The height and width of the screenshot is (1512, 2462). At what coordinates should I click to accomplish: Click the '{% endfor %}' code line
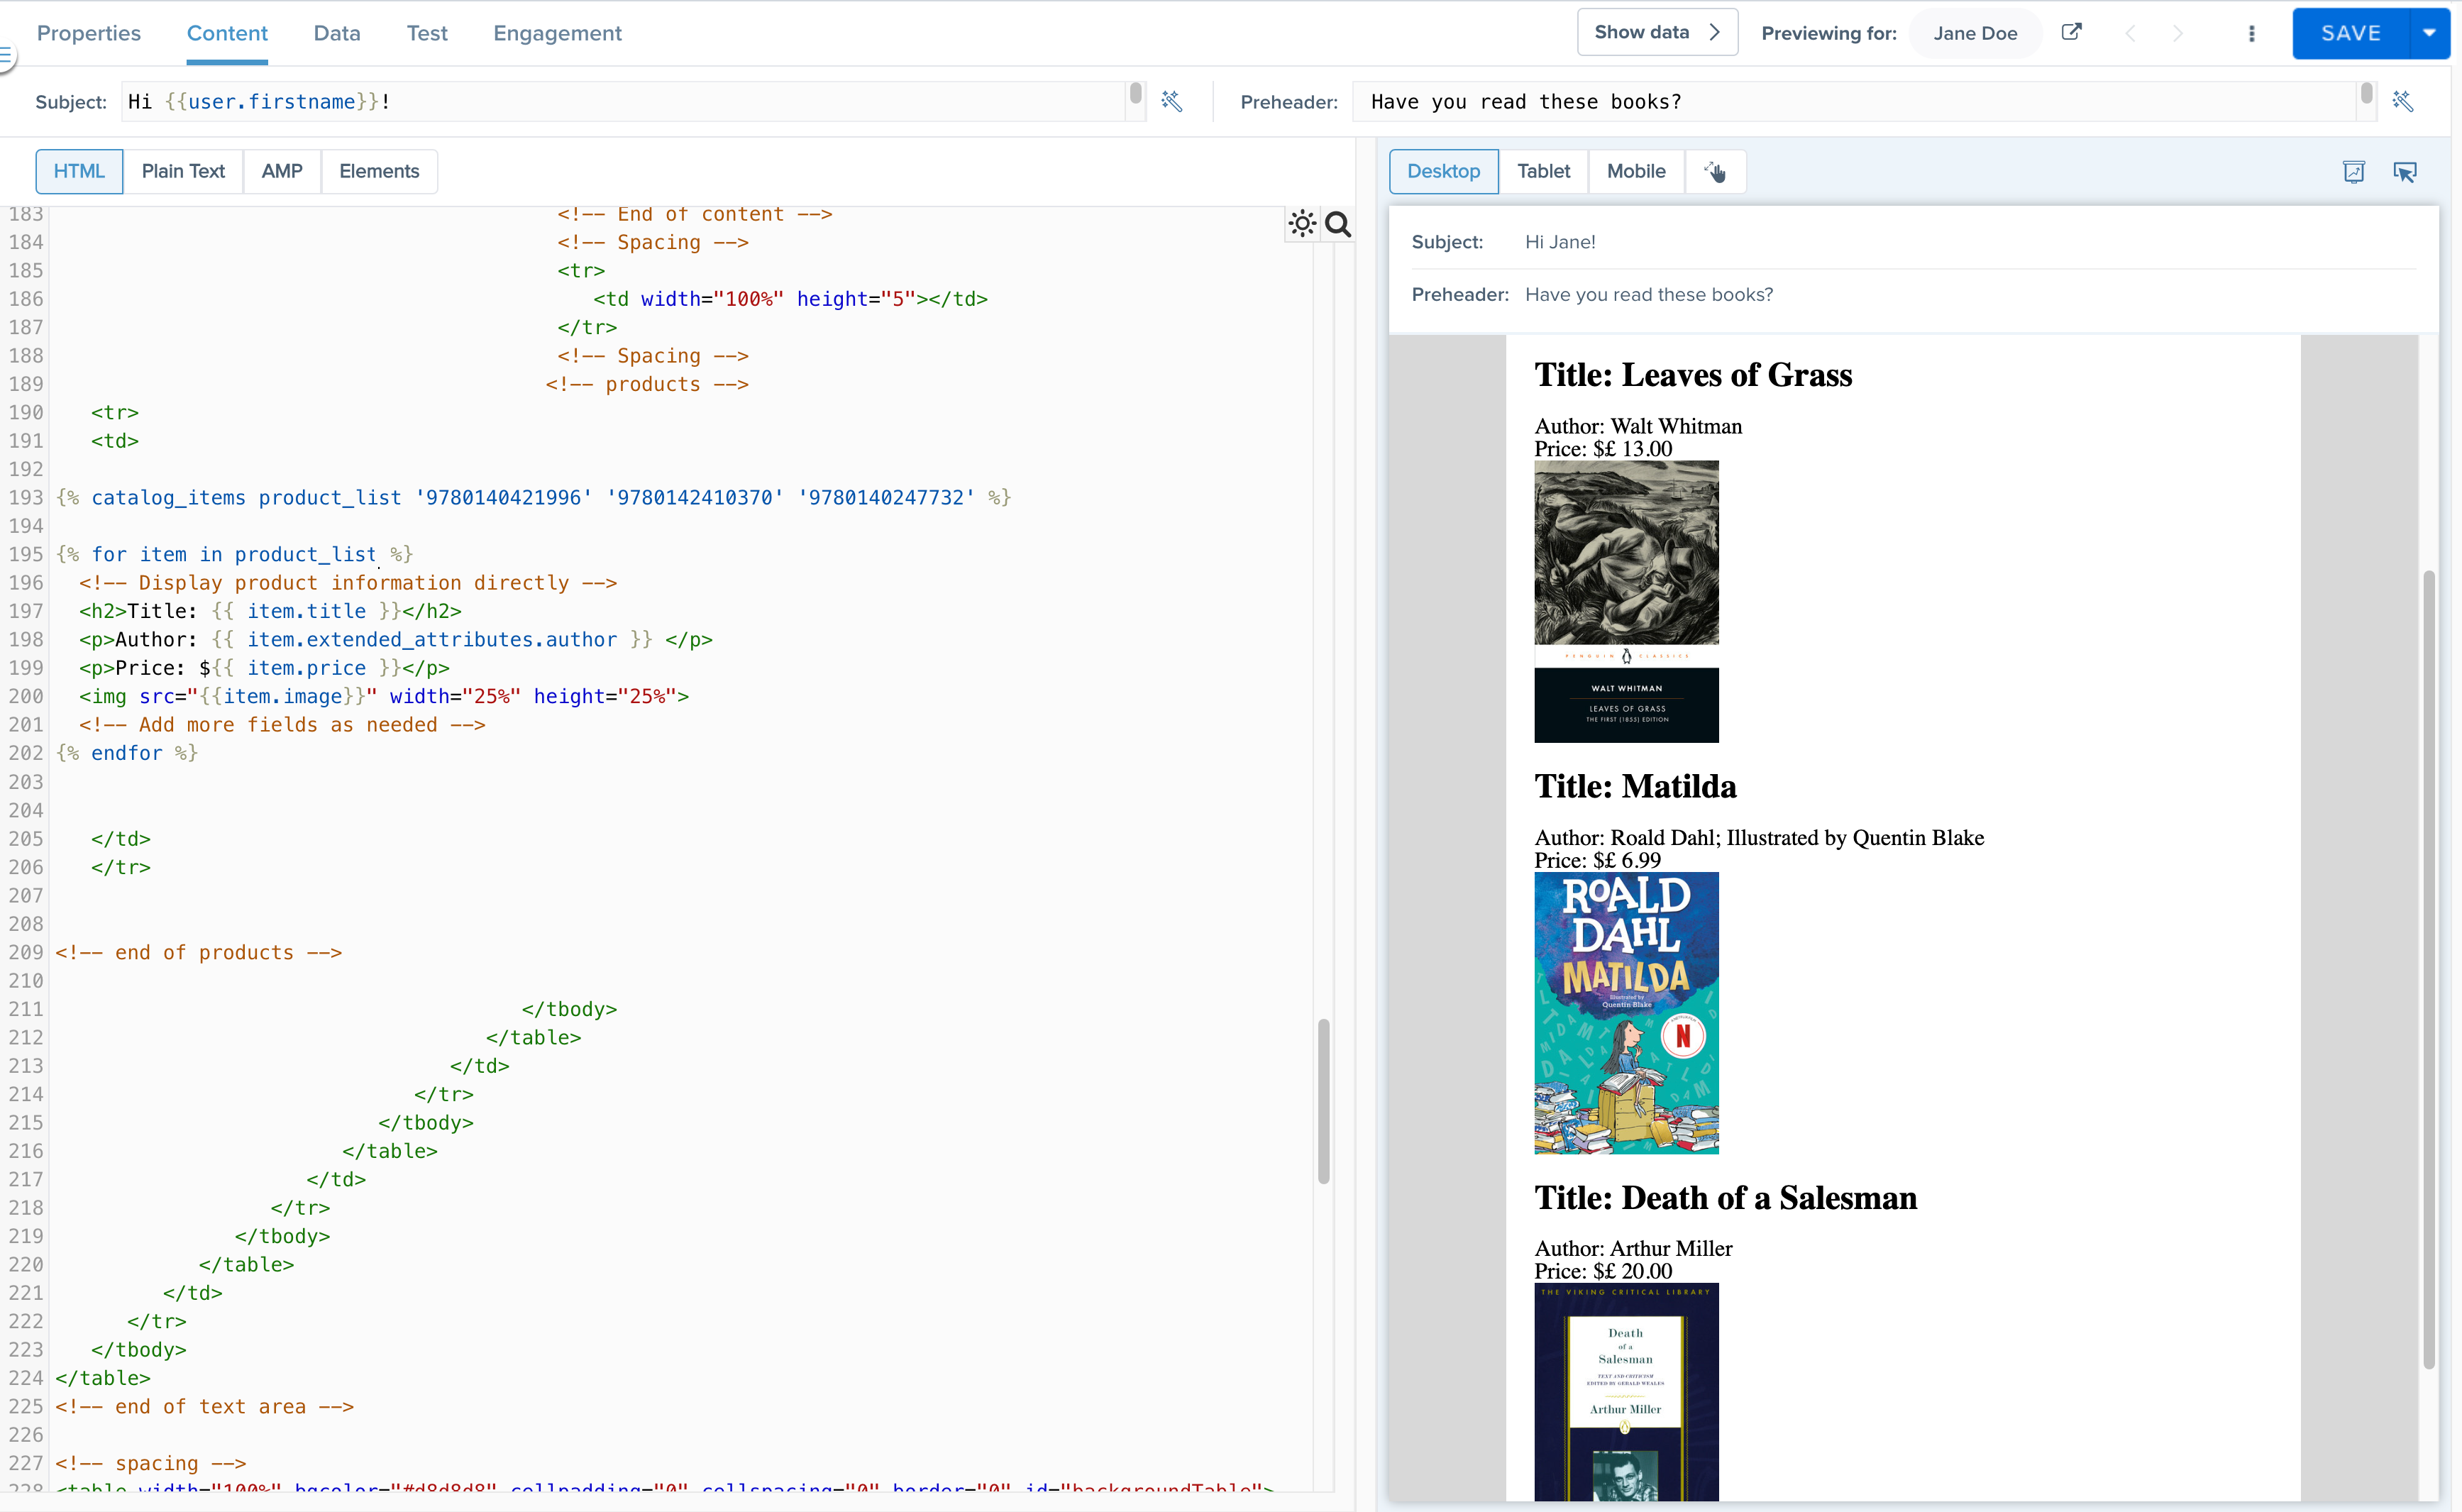[127, 753]
